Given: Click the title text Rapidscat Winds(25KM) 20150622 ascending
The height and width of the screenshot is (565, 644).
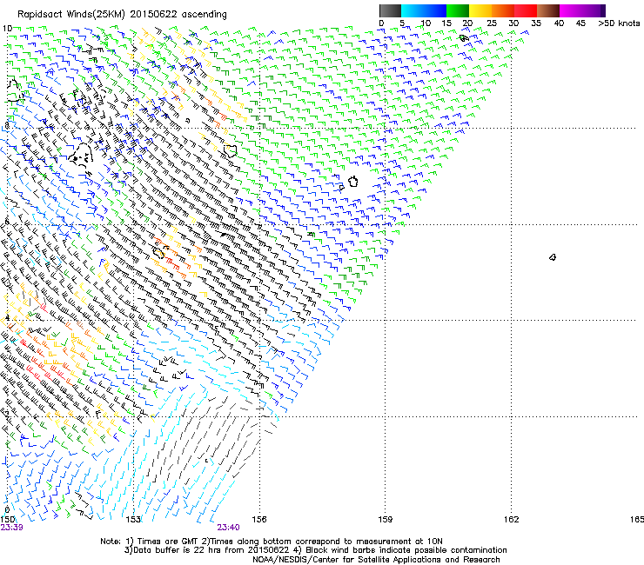Looking at the screenshot, I should 122,15.
